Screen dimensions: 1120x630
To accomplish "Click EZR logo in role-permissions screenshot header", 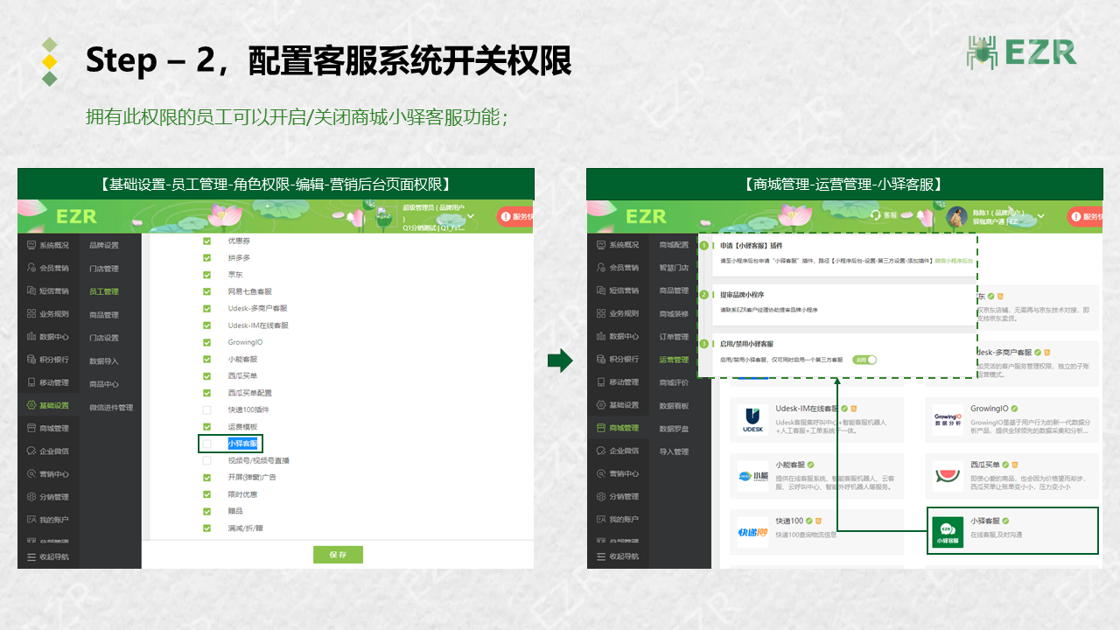I will 77,216.
